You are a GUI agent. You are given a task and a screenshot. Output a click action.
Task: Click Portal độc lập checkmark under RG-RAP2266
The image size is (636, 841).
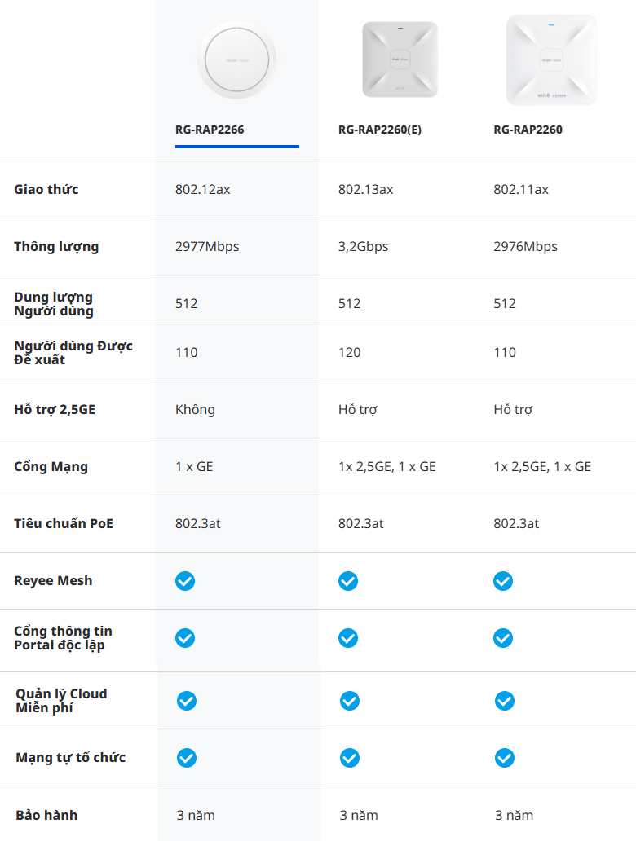[x=185, y=638]
